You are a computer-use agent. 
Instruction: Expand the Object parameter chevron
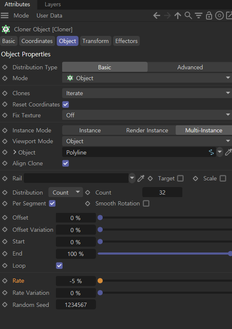(15, 152)
